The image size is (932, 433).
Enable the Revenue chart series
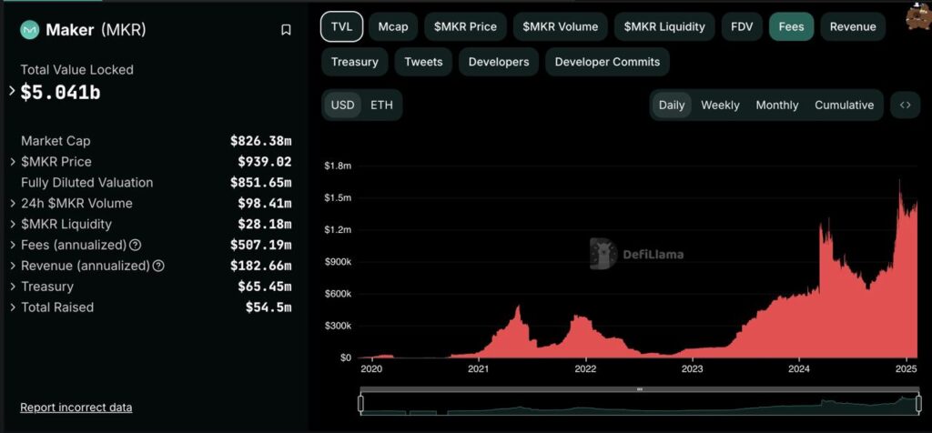pyautogui.click(x=853, y=26)
